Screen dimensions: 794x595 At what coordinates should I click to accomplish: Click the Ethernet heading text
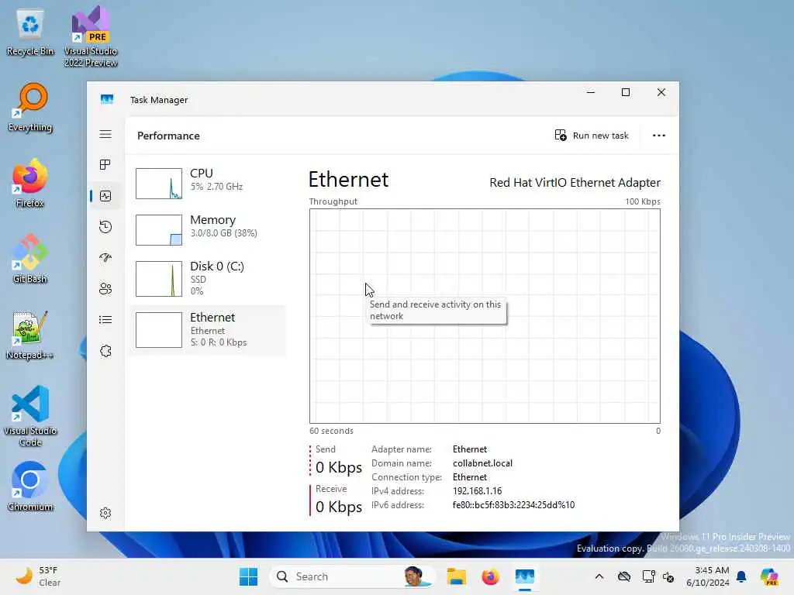tap(348, 180)
